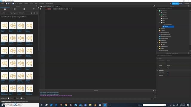Open the Toolbox Inventory grid icon
The width and height of the screenshot is (191, 107).
pos(15,9)
